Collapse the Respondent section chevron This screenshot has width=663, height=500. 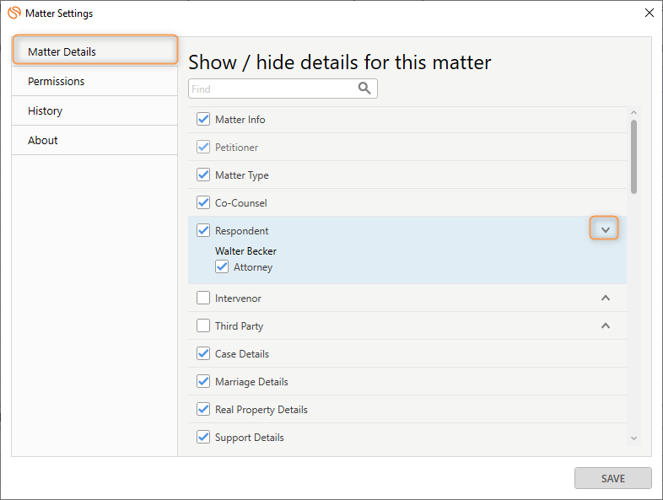coord(605,230)
